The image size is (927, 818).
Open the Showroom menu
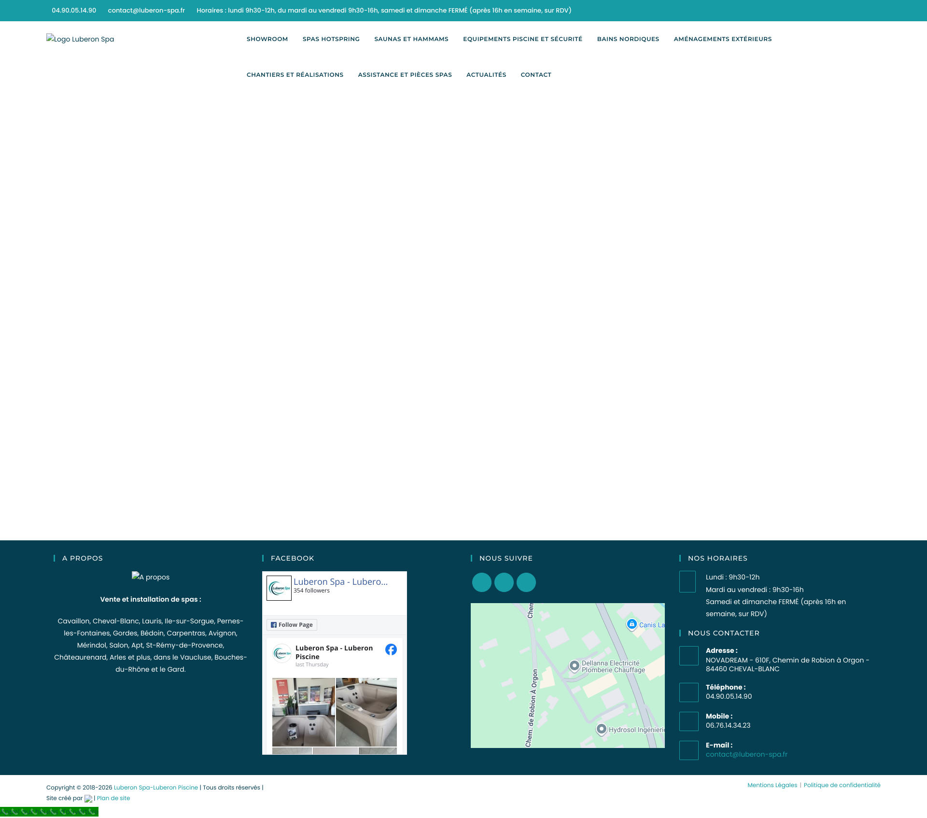[267, 39]
